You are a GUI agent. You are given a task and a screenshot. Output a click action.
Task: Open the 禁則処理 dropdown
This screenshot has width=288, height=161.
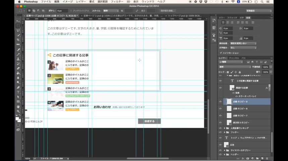tap(243, 43)
